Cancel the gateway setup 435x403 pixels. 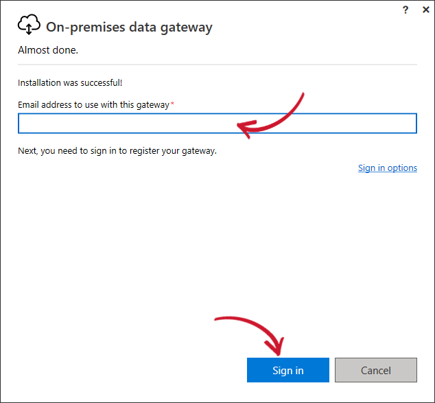[375, 370]
